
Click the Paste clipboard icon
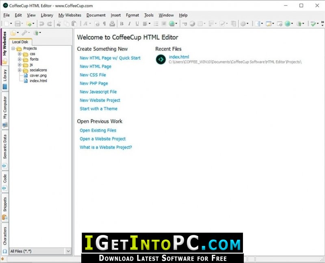click(x=74, y=24)
